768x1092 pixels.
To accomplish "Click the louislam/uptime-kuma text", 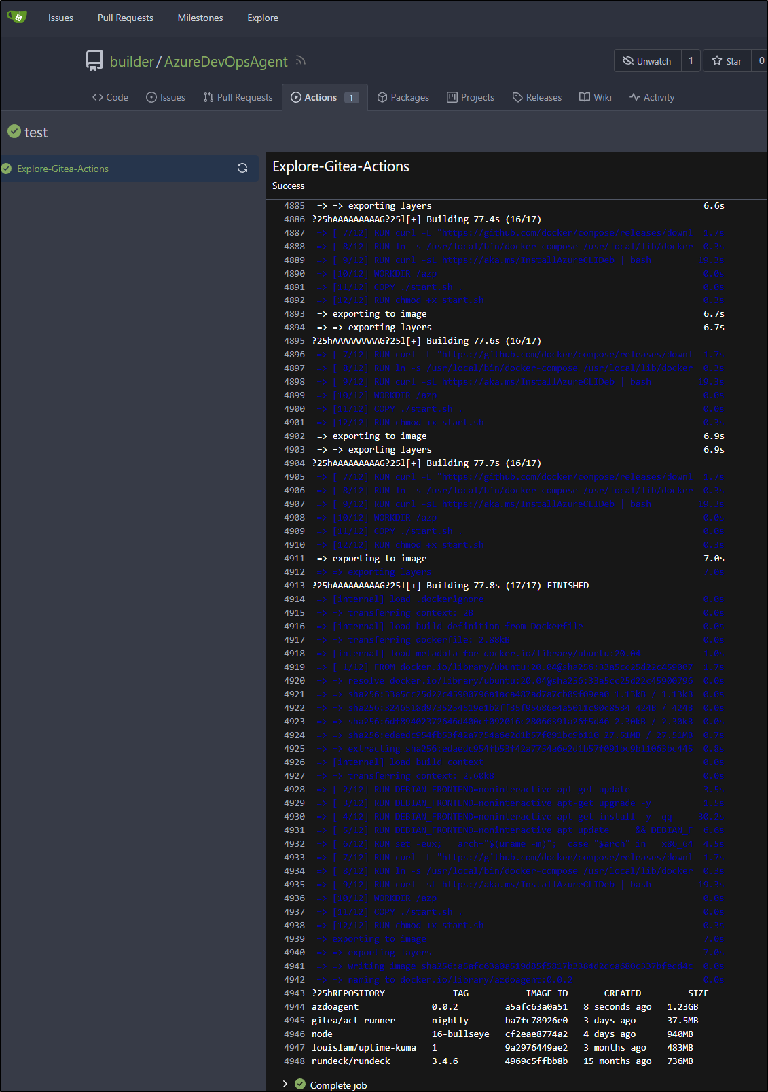I will click(x=364, y=1047).
